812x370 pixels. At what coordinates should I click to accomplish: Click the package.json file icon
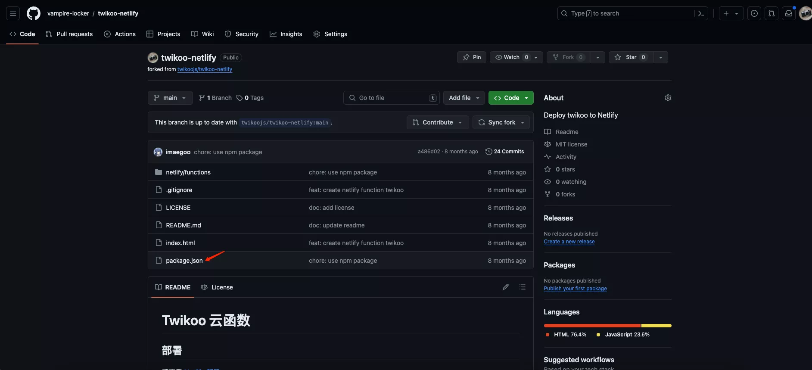(x=159, y=261)
